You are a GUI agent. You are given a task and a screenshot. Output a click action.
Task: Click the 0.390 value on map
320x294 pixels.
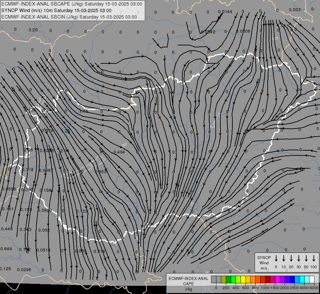pyautogui.click(x=27, y=190)
